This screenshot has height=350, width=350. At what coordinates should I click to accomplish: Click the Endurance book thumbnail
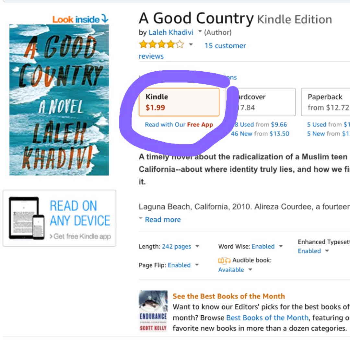[x=153, y=311]
